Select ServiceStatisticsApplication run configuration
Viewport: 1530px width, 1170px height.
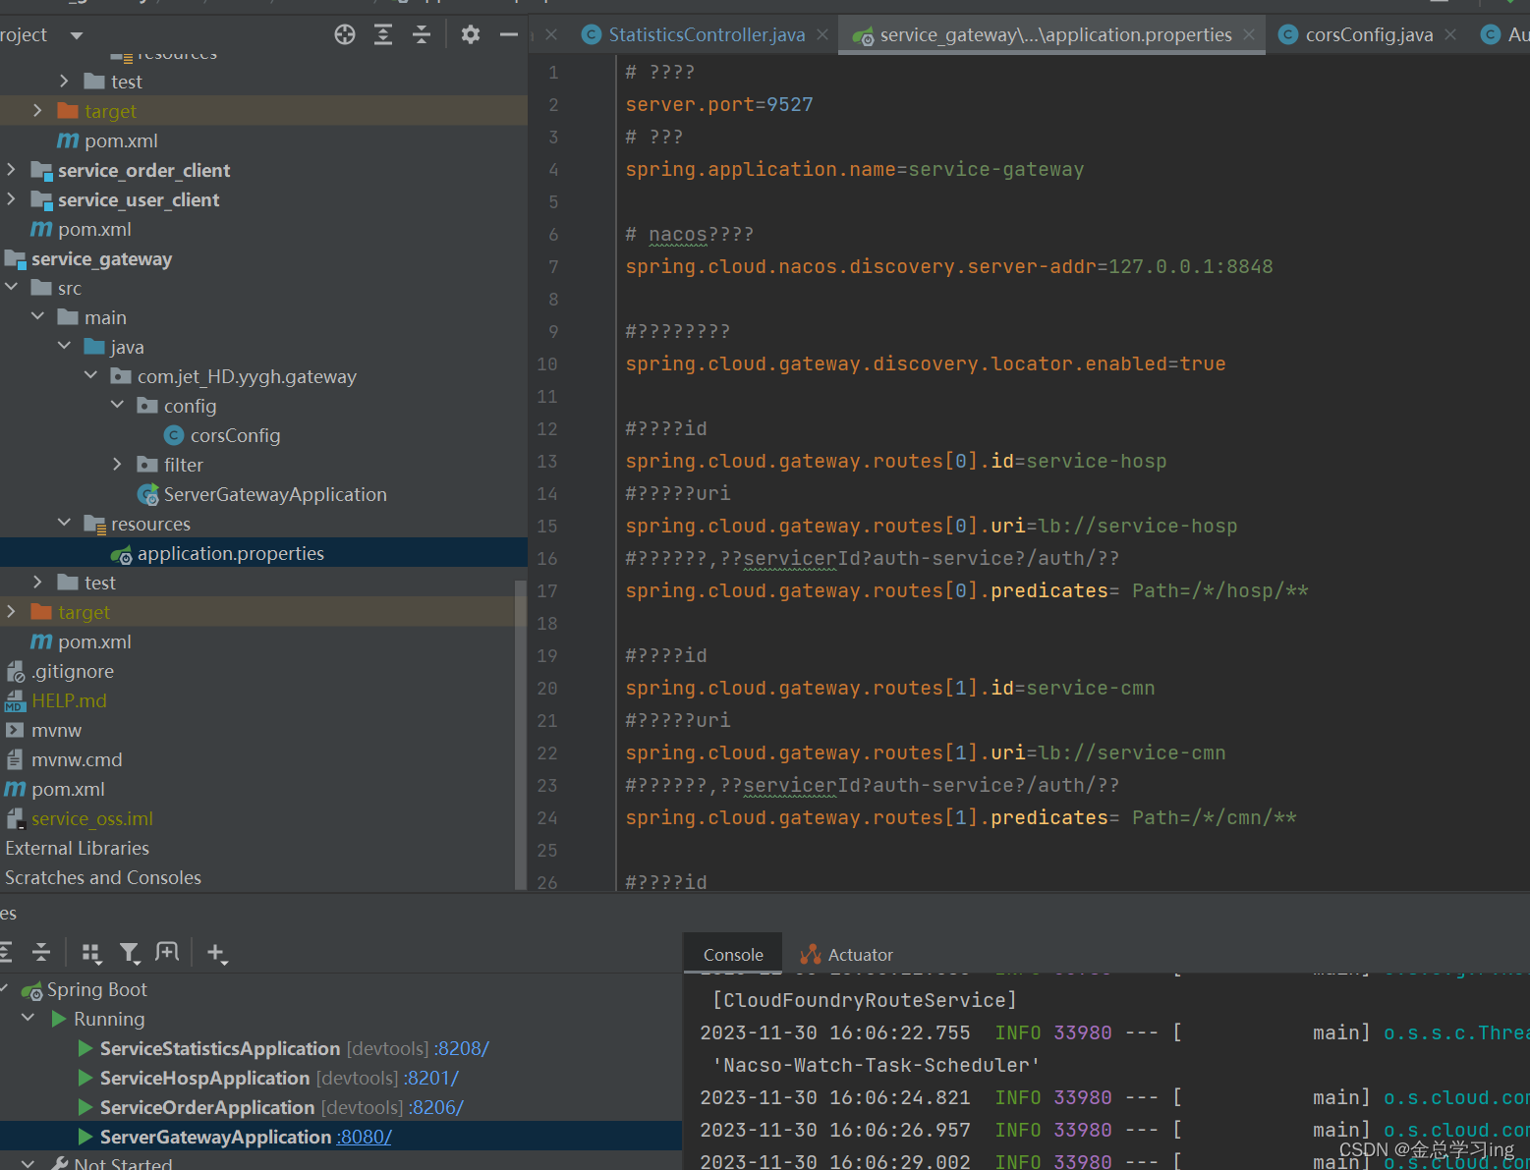pyautogui.click(x=220, y=1048)
